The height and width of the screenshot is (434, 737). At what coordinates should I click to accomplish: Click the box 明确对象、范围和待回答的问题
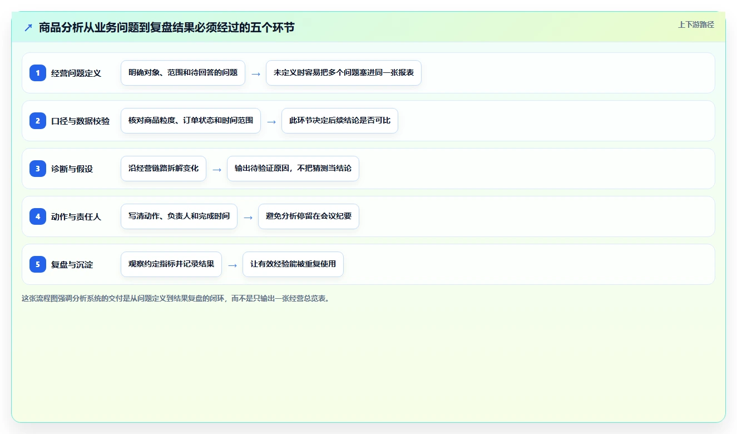click(x=183, y=73)
